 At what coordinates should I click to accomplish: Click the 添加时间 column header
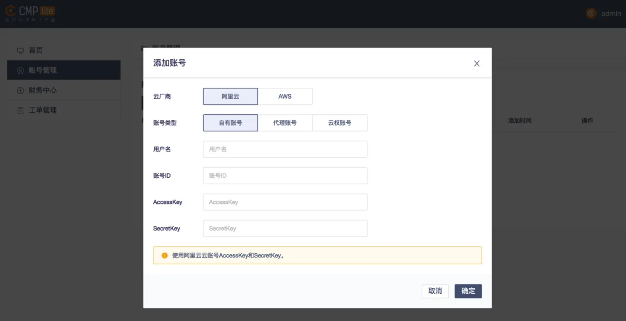520,121
